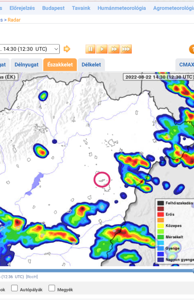Play the radar animation at normal speed
The width and height of the screenshot is (194, 302).
(x=102, y=49)
